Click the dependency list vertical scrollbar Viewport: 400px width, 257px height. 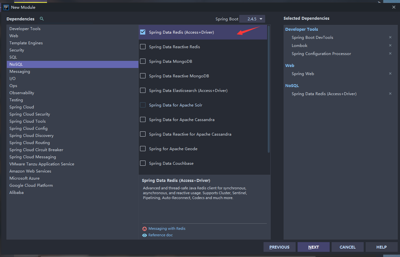point(269,89)
